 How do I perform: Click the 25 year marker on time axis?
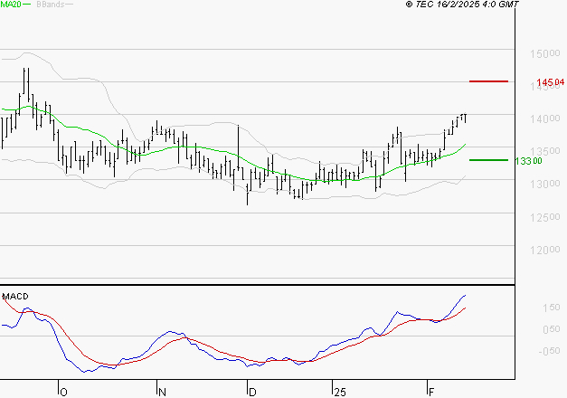point(340,392)
